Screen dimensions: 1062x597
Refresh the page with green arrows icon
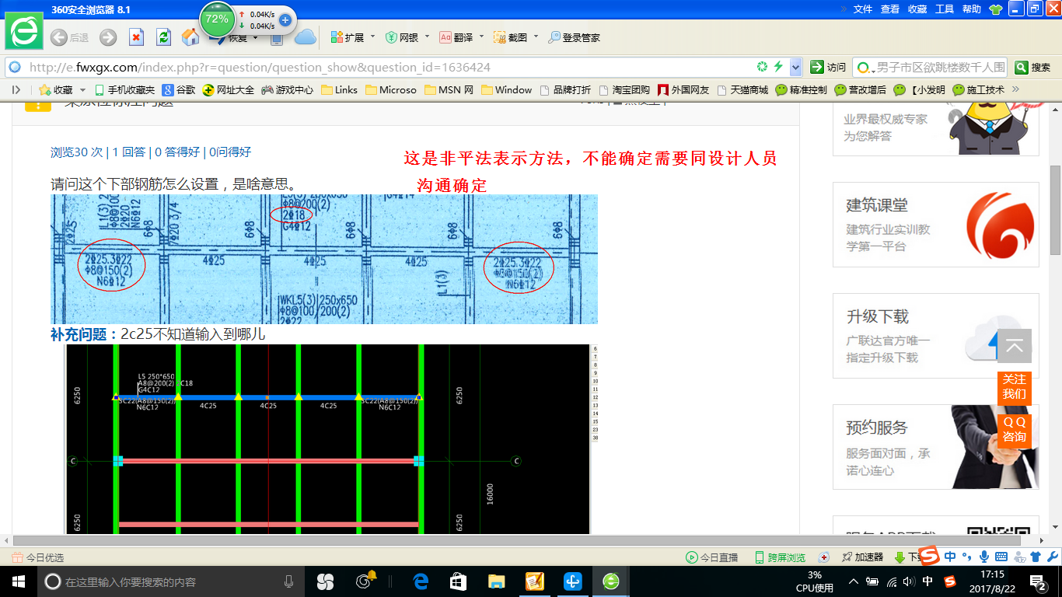point(163,37)
